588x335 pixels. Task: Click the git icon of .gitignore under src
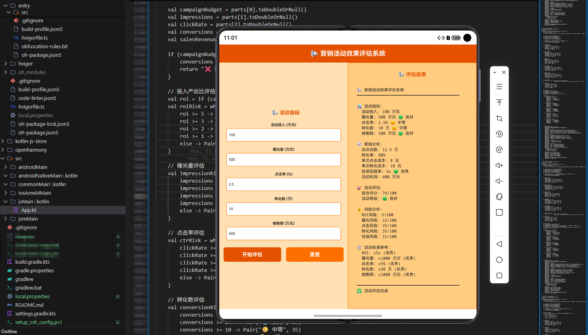coord(16,20)
